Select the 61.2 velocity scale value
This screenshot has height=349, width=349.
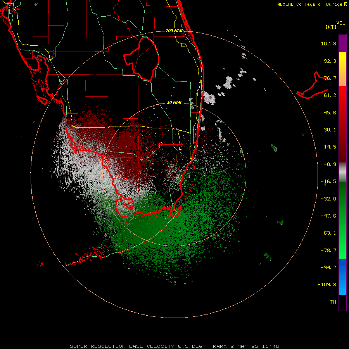(330, 95)
